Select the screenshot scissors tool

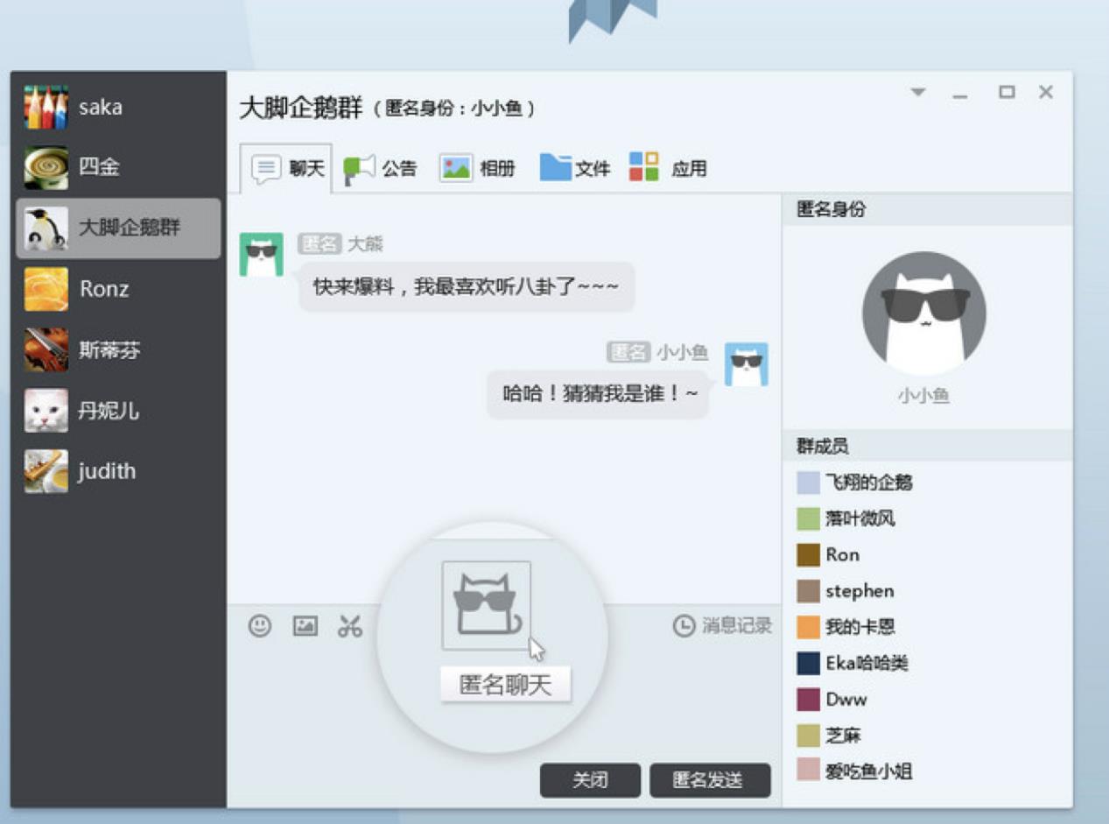349,626
